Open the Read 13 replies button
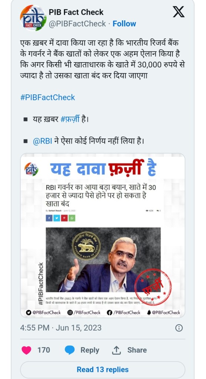The image size is (206, 379). click(103, 369)
